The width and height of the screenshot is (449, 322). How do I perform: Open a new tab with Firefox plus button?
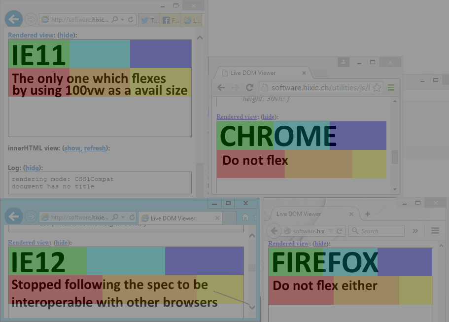coord(368,214)
